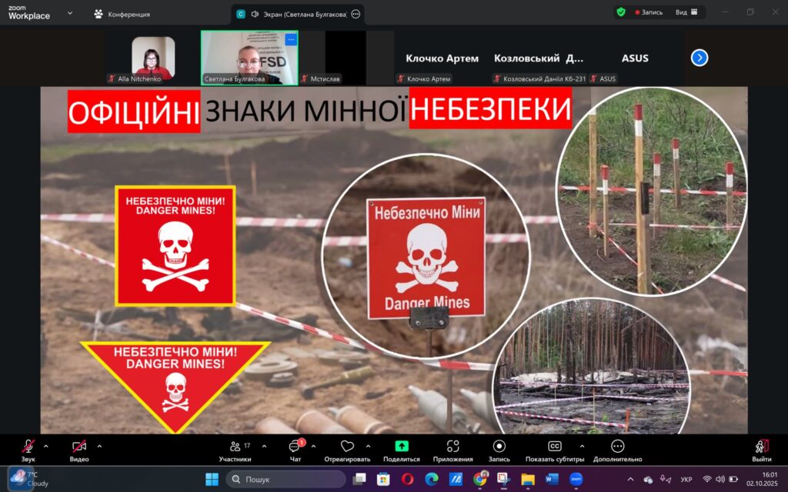
Task: Select Alla Nitchenko's video thumbnail
Action: (x=153, y=56)
